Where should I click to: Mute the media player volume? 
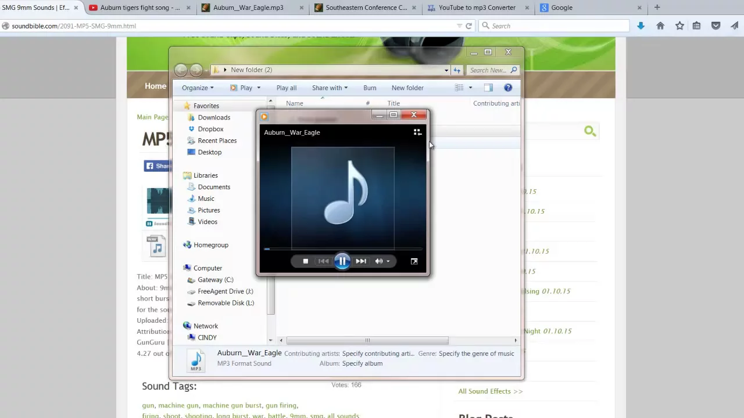coord(378,261)
